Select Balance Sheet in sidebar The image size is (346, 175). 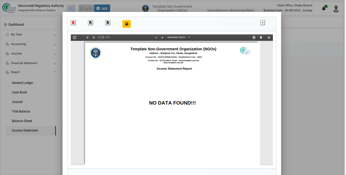[22, 121]
